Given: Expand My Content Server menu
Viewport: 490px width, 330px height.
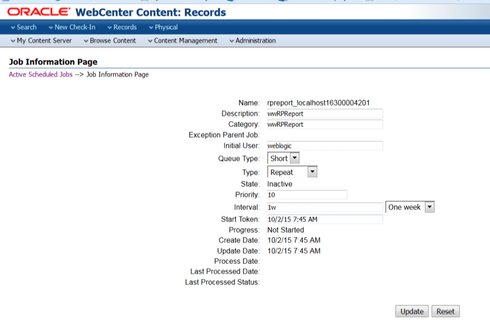Looking at the screenshot, I should (41, 41).
